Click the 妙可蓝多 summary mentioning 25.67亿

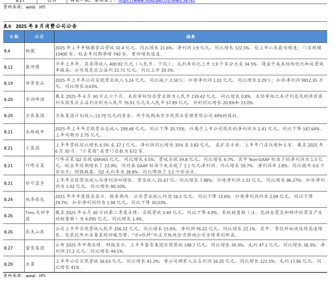pyautogui.click(x=190, y=183)
